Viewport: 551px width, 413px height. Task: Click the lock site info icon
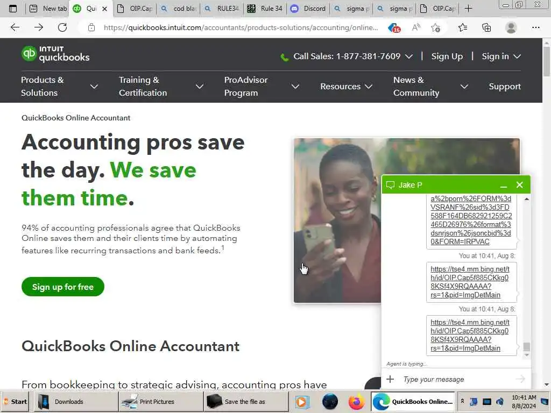[91, 27]
